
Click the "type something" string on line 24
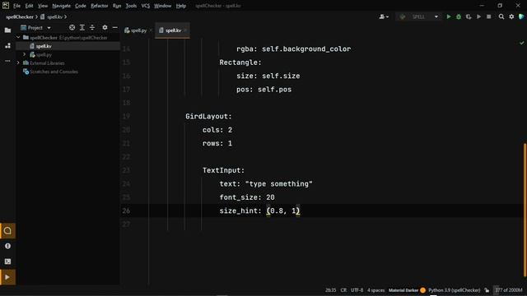(278, 184)
